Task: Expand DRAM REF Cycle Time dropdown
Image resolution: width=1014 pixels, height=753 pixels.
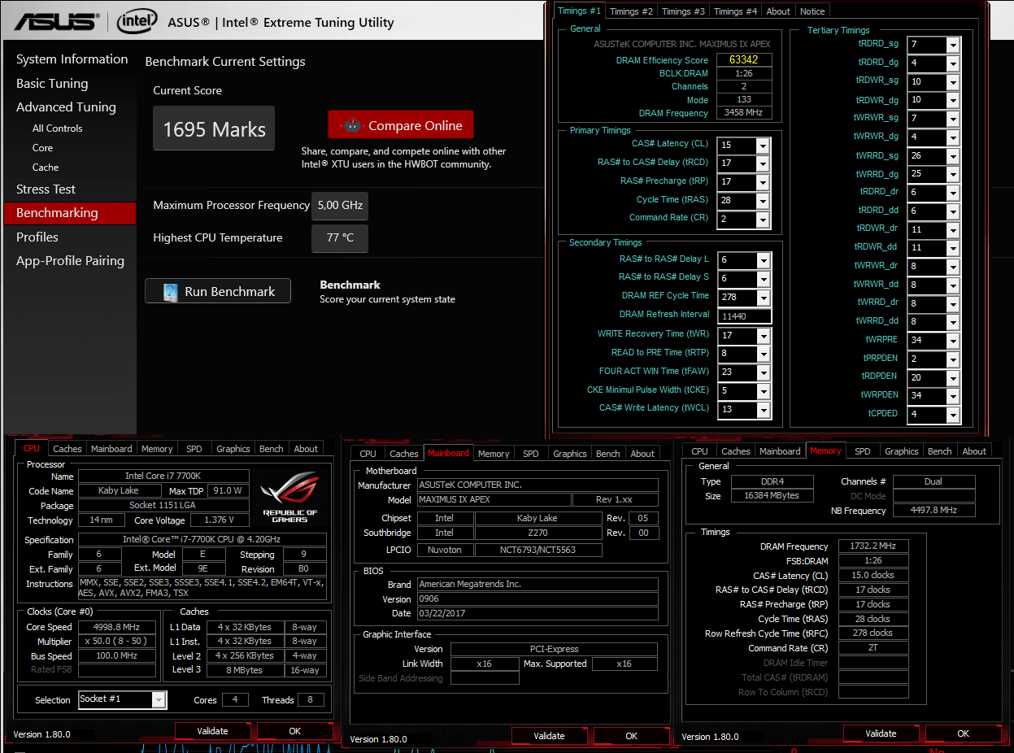Action: click(x=762, y=298)
